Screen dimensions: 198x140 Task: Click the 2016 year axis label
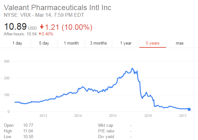pos(148,116)
